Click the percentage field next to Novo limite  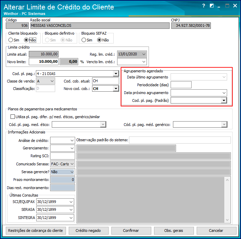(x=69, y=62)
